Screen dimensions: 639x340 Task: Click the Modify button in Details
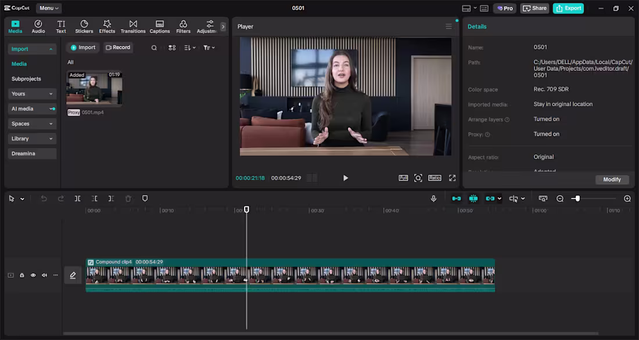tap(612, 179)
